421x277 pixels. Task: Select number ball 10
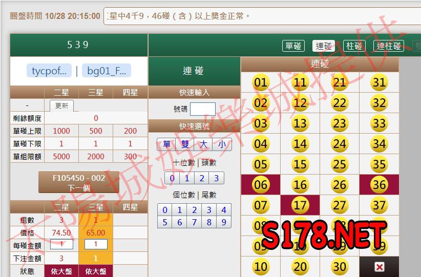(x=261, y=267)
